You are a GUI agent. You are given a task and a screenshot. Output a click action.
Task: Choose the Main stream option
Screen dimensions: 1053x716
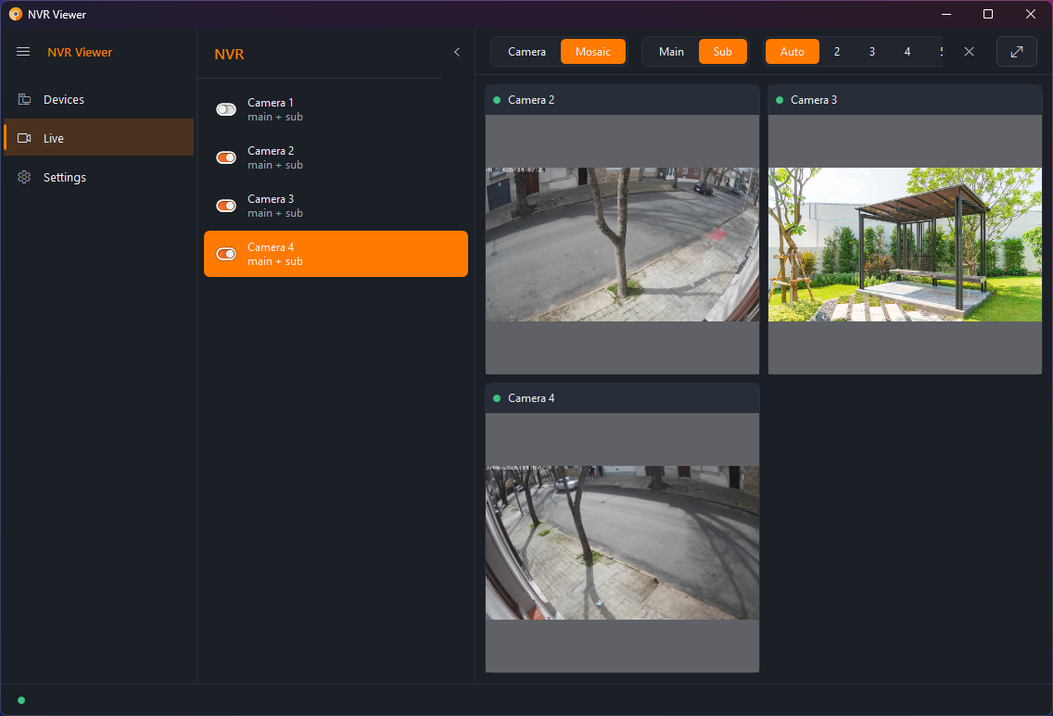click(671, 52)
